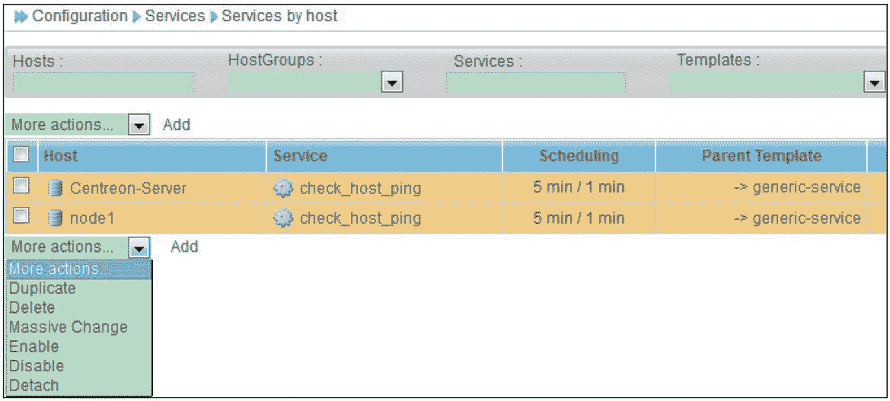Click the gear icon in Centreon-Server row
Image resolution: width=890 pixels, height=401 pixels.
click(x=283, y=188)
